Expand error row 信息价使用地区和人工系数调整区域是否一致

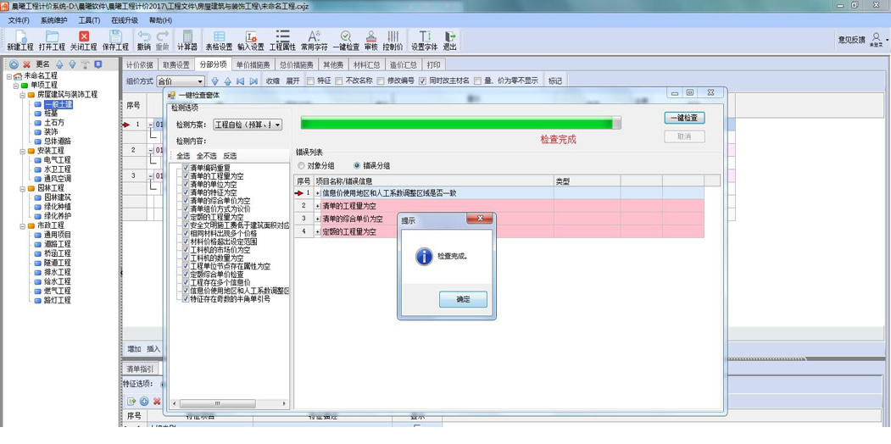(x=318, y=193)
